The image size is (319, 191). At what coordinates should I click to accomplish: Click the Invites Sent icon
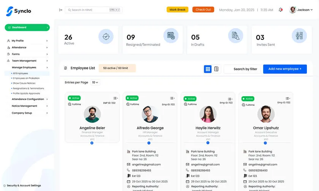pos(299,36)
